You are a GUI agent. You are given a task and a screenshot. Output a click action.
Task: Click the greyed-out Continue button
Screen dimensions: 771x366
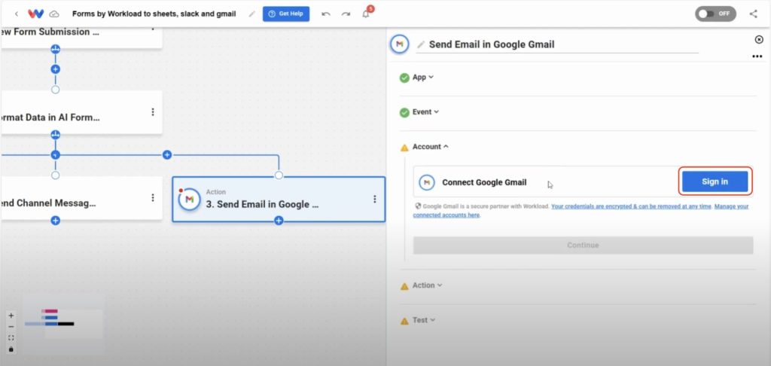[x=584, y=245]
